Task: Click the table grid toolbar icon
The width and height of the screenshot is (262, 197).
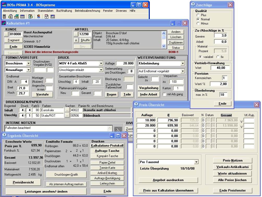Action: [x=22, y=16]
